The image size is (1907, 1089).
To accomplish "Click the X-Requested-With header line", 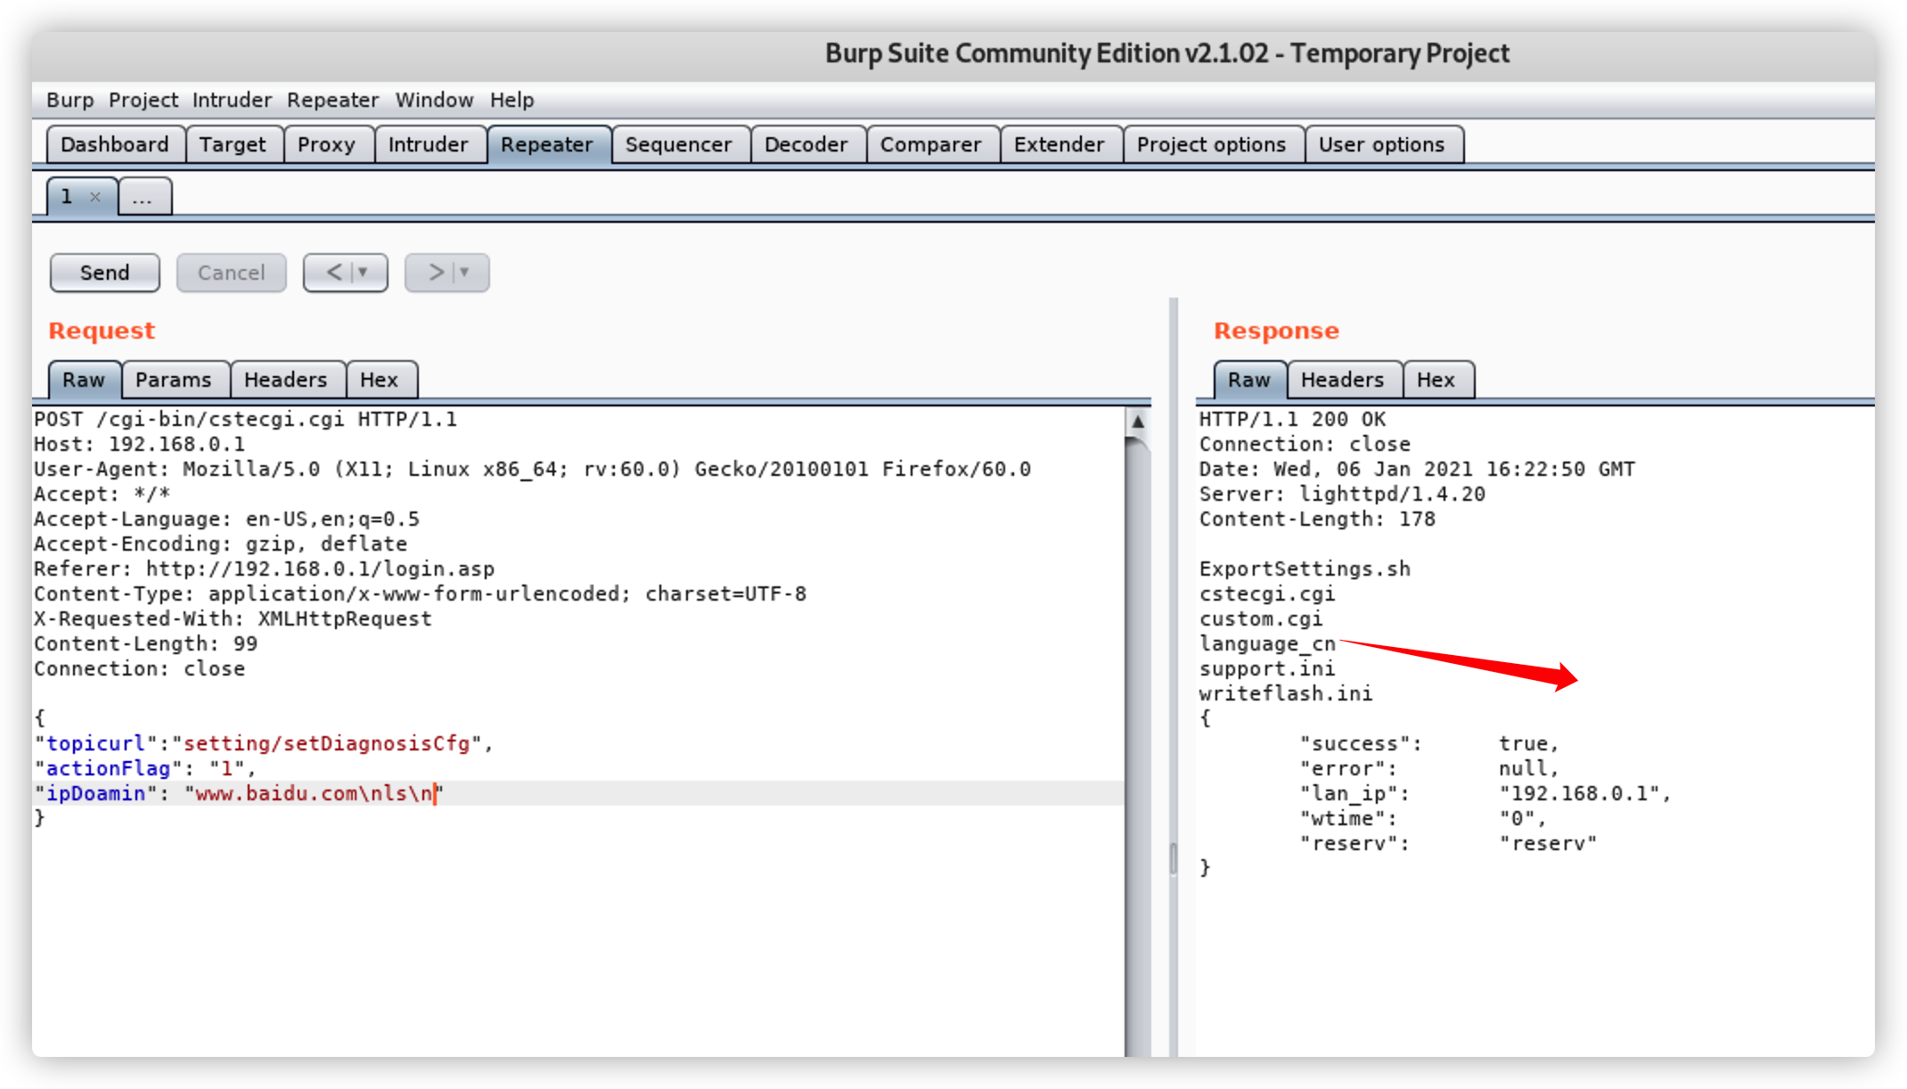I will (x=233, y=618).
